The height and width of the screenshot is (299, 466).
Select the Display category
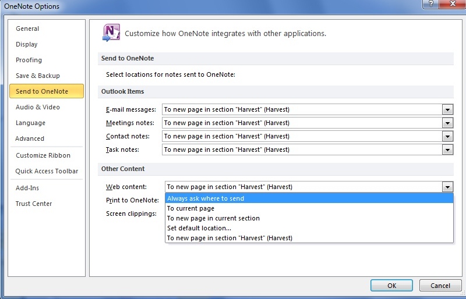point(26,44)
